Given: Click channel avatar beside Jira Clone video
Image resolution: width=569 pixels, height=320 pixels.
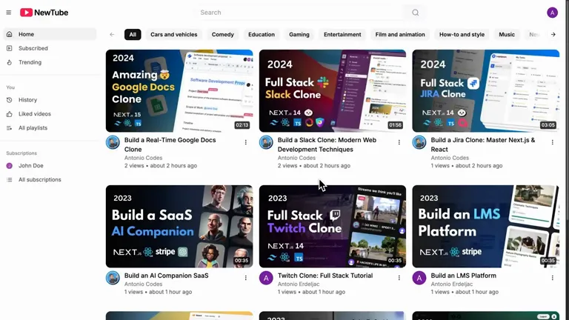Looking at the screenshot, I should coord(419,142).
